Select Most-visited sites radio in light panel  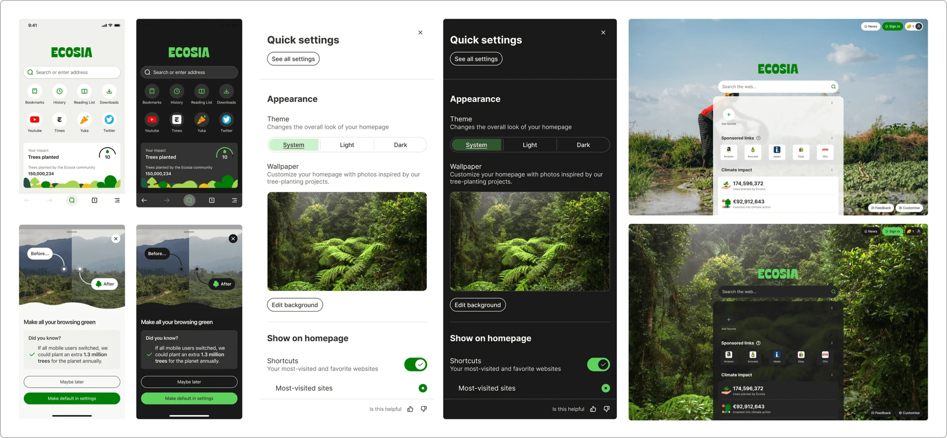(x=422, y=388)
